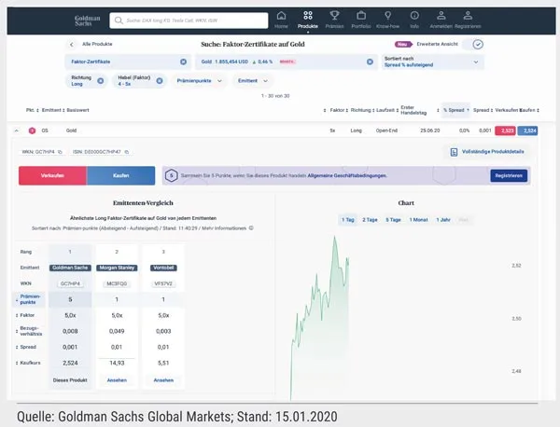Click the search magnifier icon

(119, 21)
